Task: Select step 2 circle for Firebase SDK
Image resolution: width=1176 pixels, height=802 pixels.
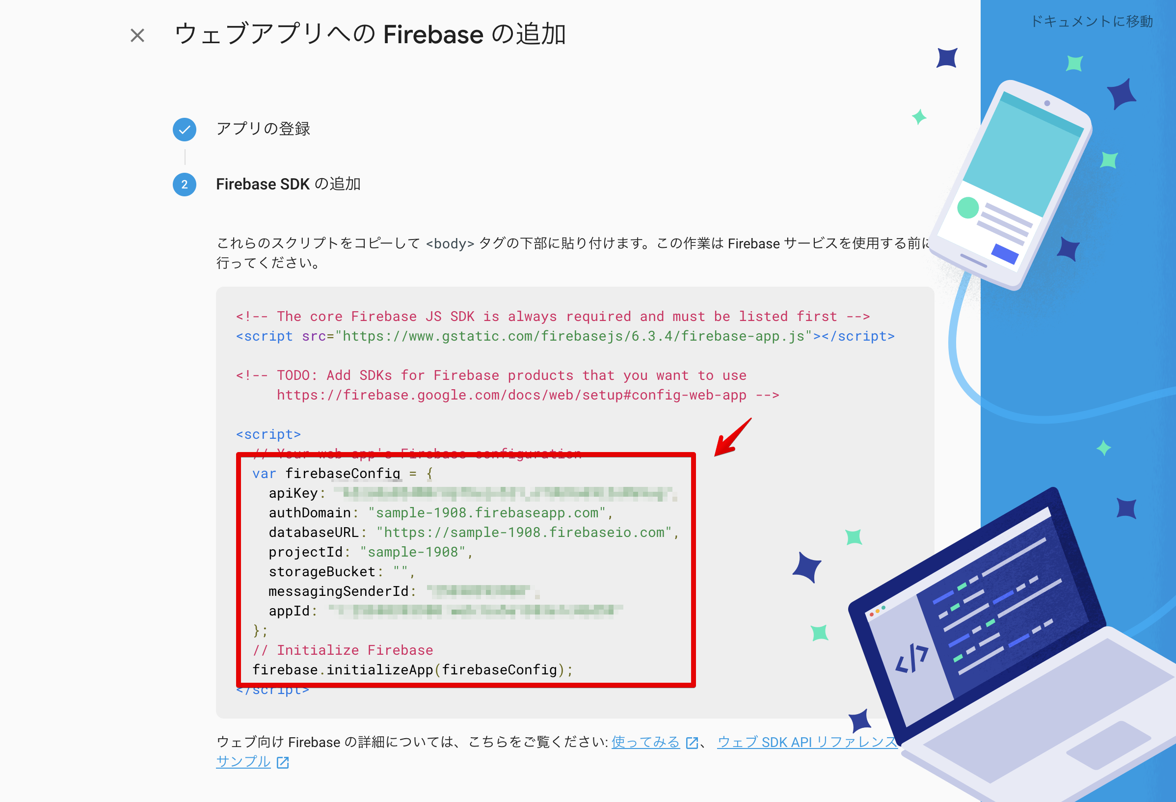Action: point(185,185)
